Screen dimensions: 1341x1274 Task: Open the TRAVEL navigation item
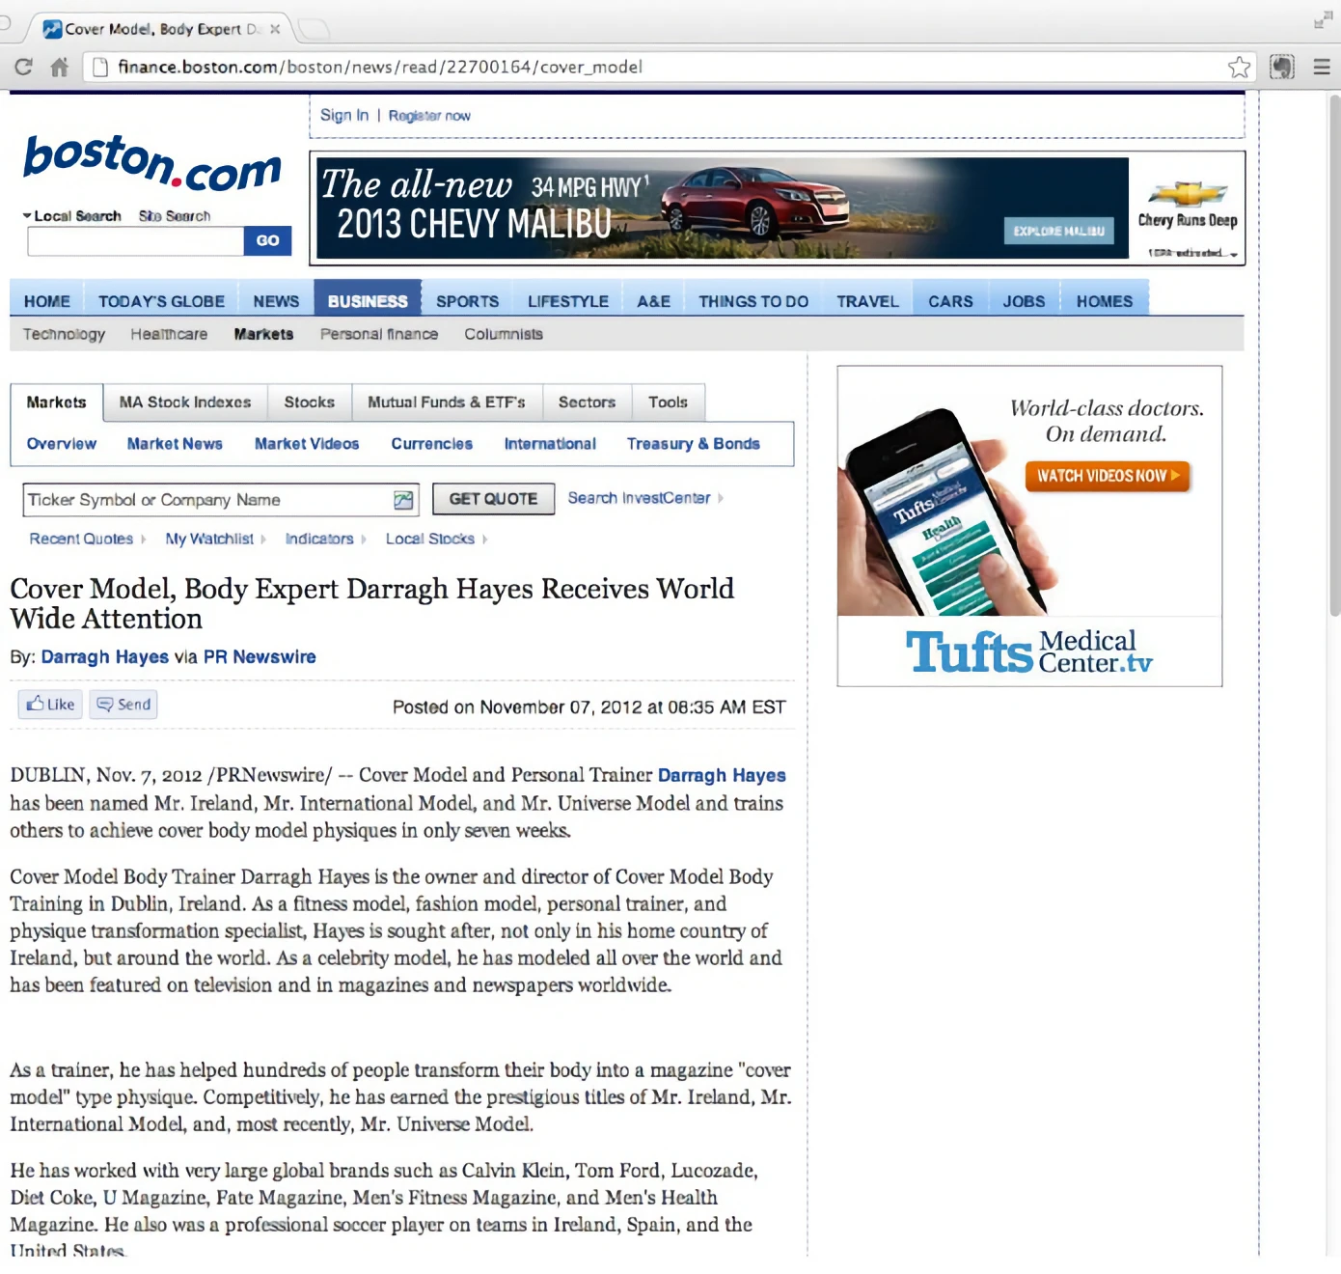867,301
